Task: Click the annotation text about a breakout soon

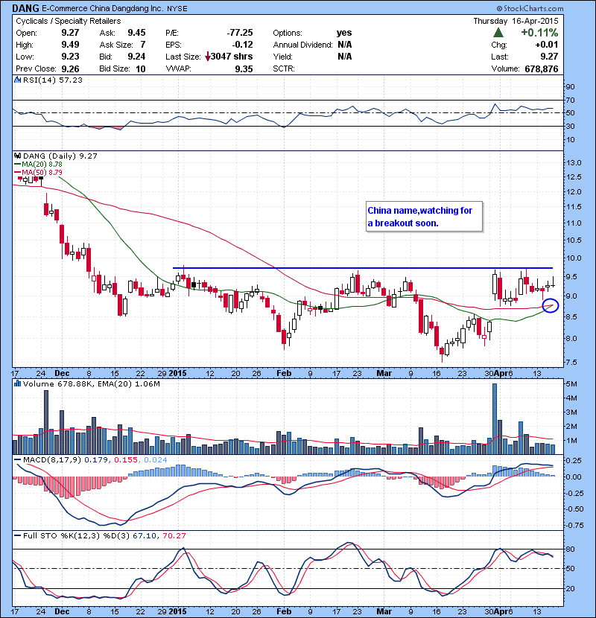Action: pyautogui.click(x=419, y=217)
